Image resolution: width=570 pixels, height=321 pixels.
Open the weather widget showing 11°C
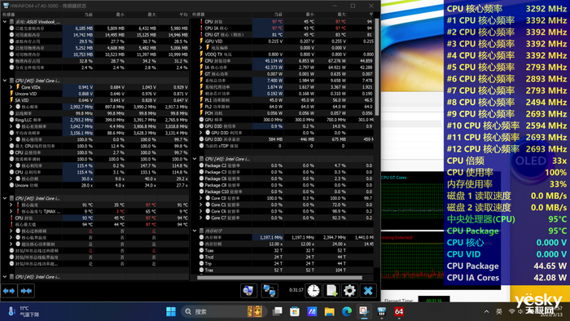23,311
